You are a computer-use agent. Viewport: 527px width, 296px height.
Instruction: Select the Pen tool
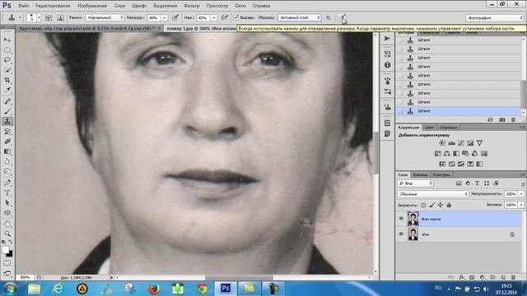click(x=7, y=183)
